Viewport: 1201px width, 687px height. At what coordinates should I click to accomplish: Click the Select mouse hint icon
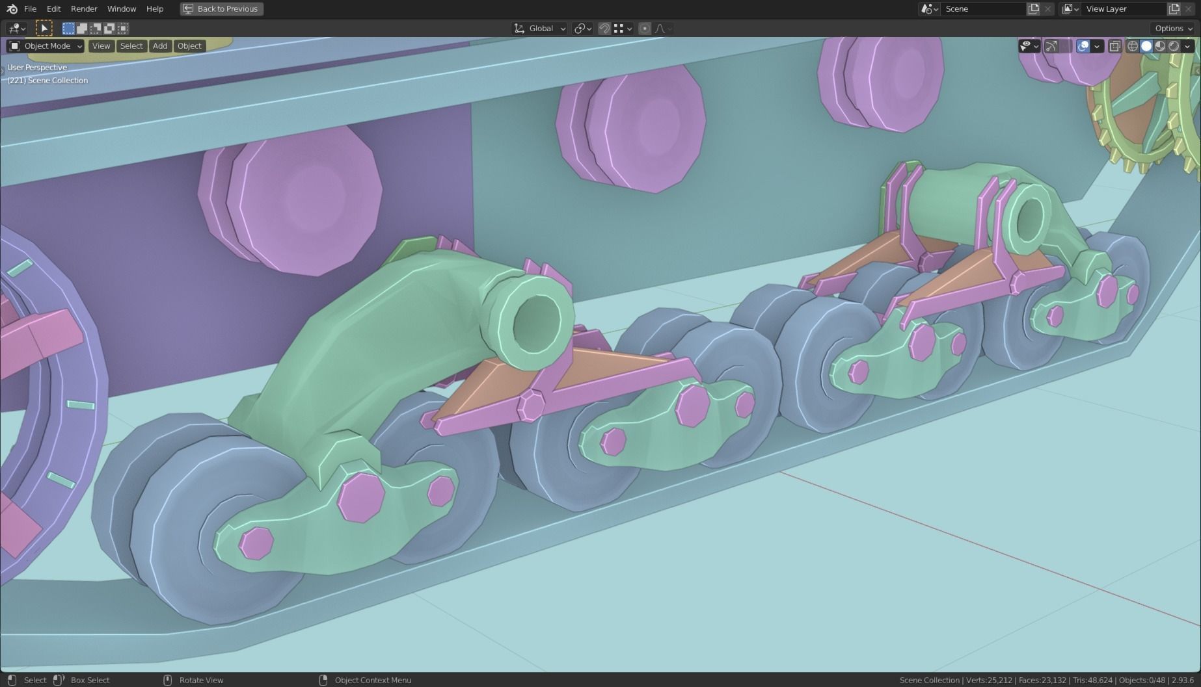11,680
